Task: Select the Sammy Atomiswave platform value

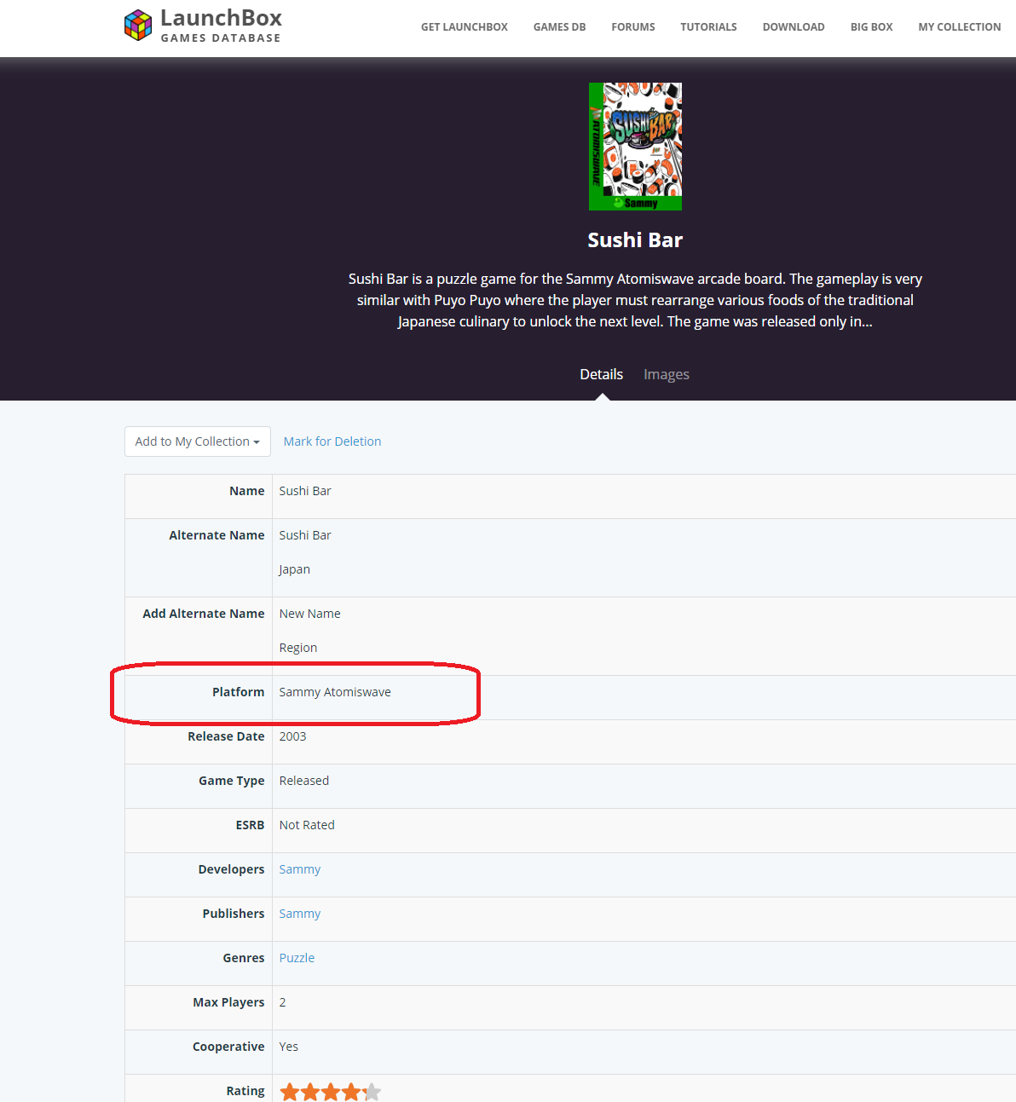Action: coord(335,692)
